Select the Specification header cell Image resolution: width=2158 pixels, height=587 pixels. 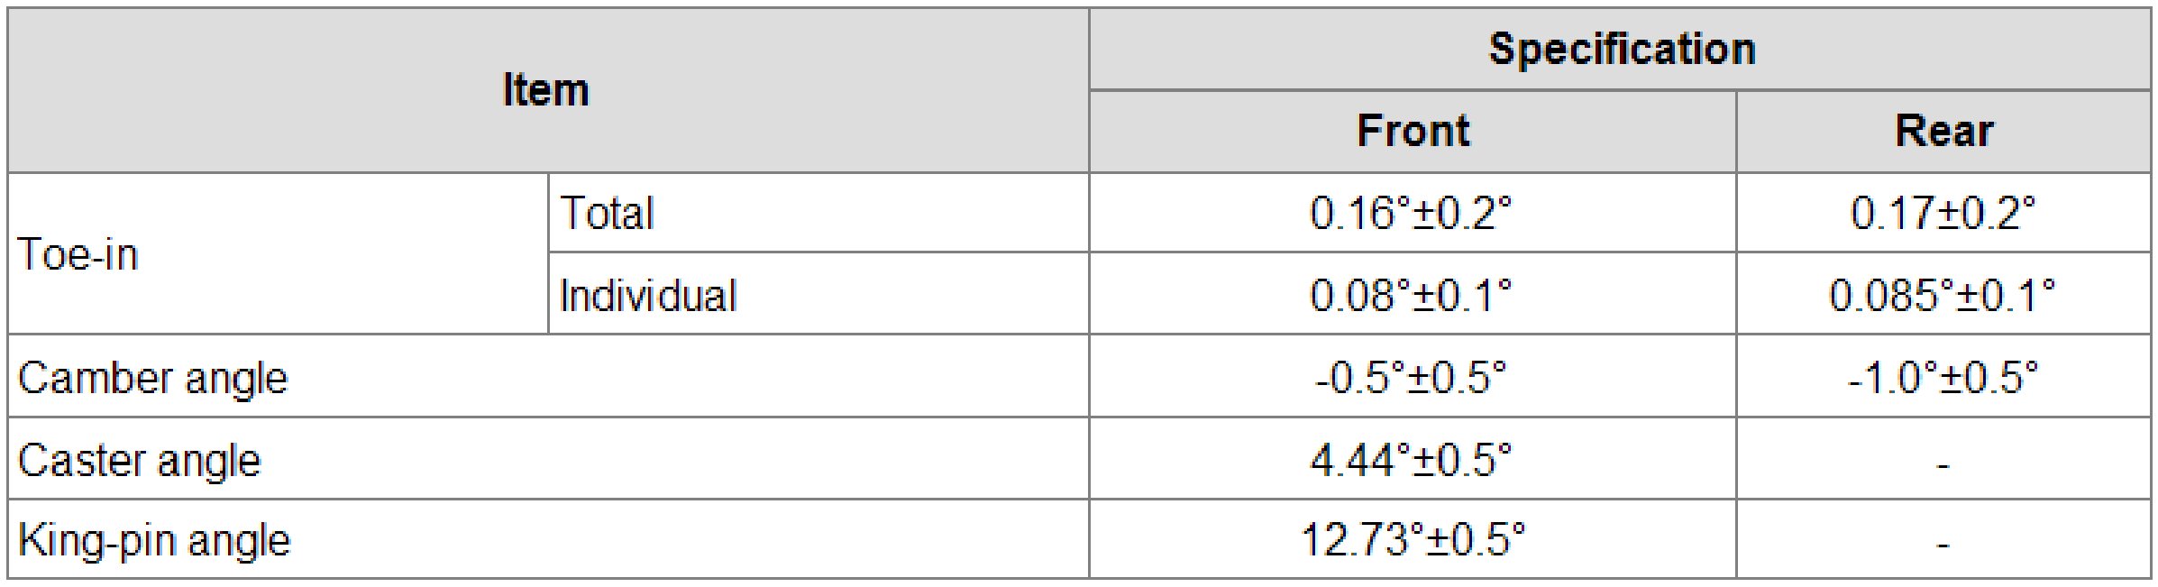[1621, 49]
